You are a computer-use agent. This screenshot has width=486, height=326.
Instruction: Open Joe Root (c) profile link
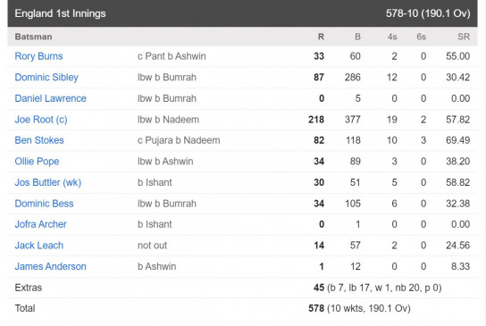[41, 120]
